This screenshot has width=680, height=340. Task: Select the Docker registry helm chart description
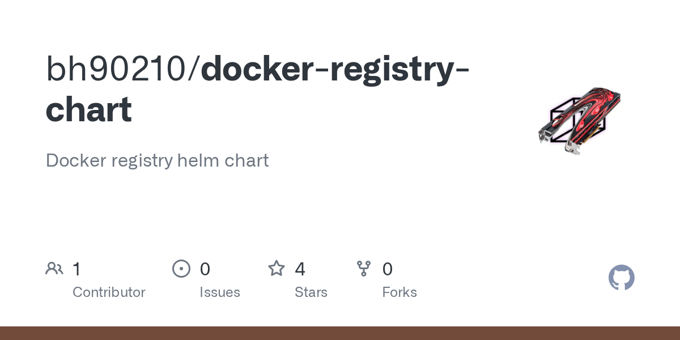tap(157, 161)
